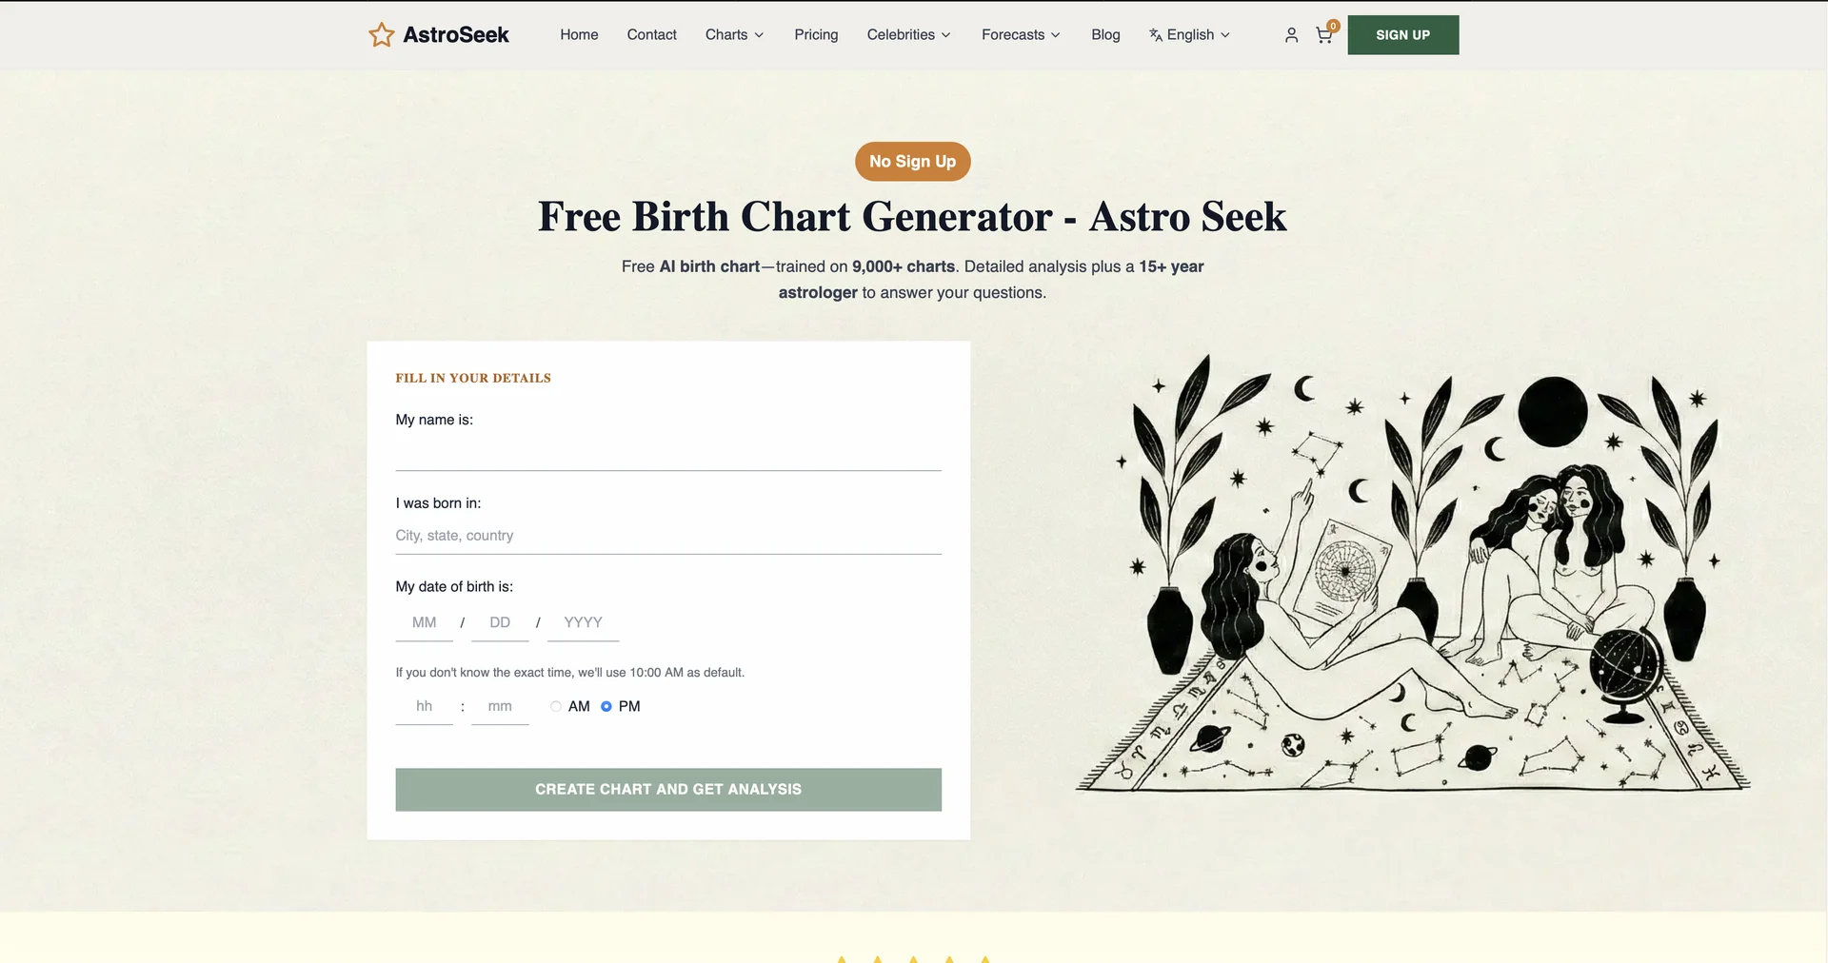
Task: Expand the Forecasts dropdown
Action: [1020, 34]
